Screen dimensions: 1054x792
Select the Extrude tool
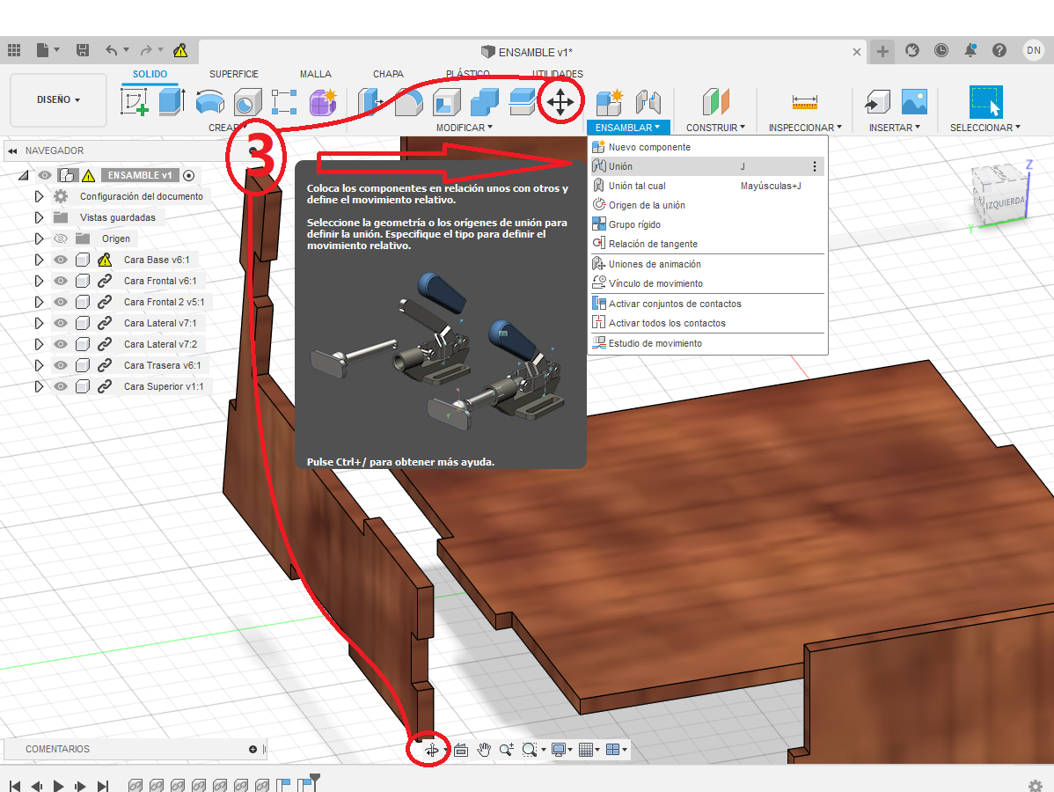[172, 102]
